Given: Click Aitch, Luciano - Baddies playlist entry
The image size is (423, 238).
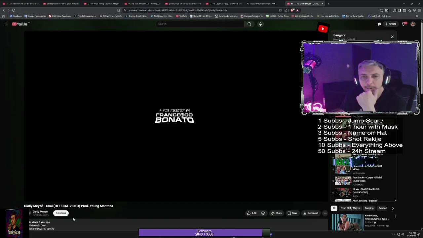Looking at the screenshot, I should 364,201.
